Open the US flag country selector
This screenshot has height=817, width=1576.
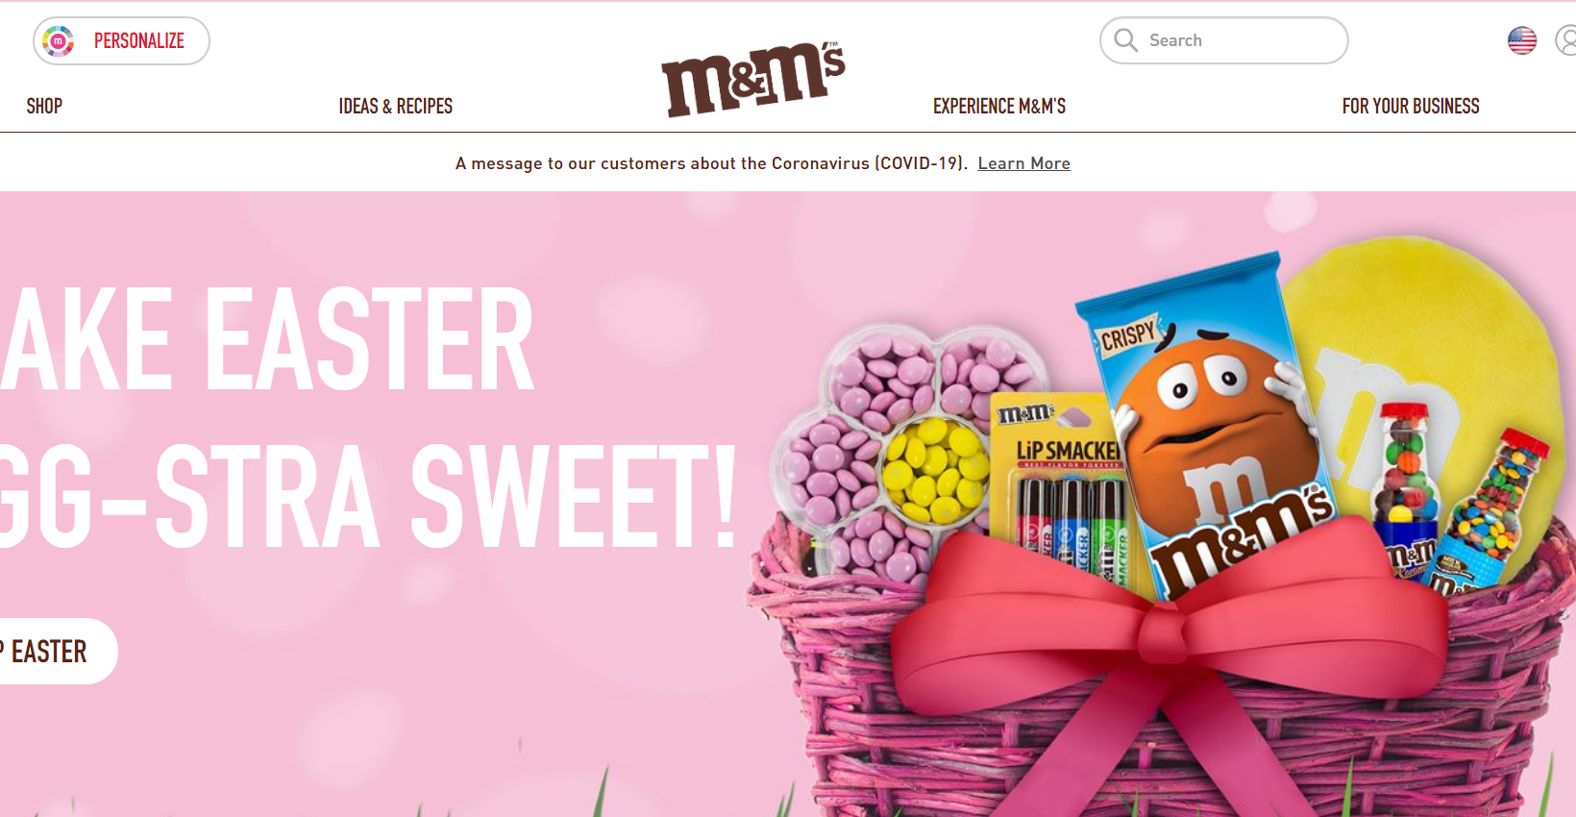1522,40
